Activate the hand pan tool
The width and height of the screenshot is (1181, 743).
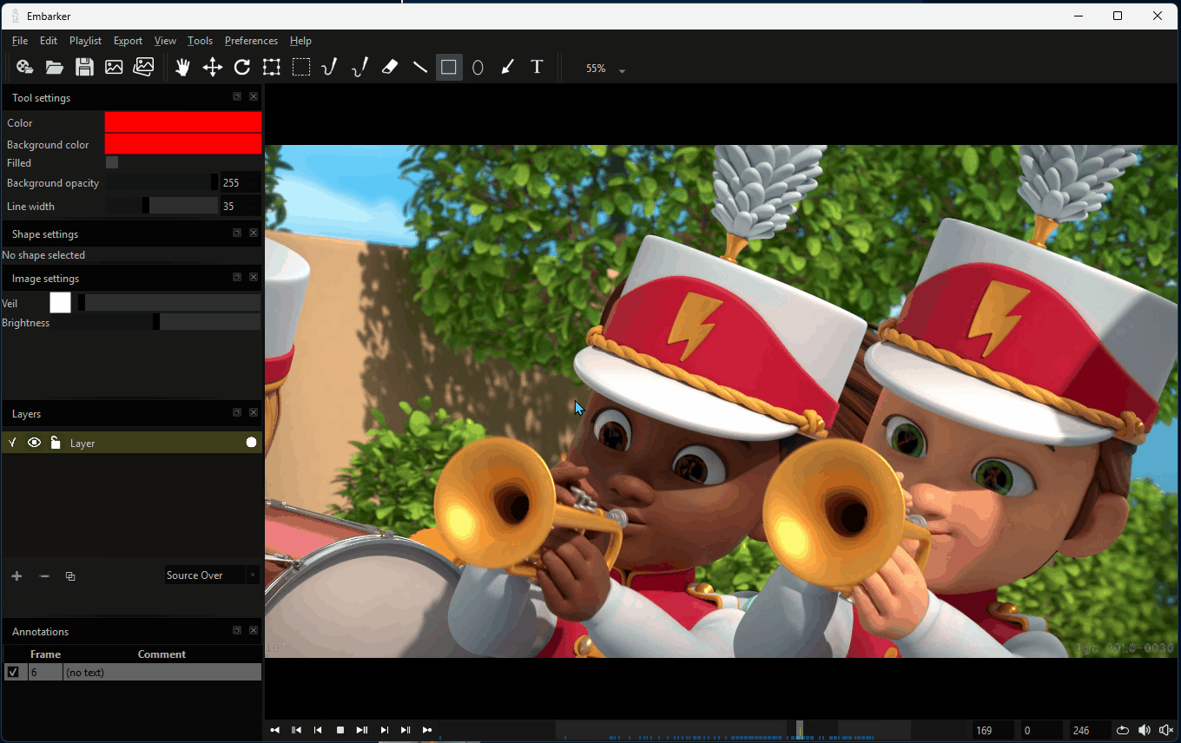[182, 68]
